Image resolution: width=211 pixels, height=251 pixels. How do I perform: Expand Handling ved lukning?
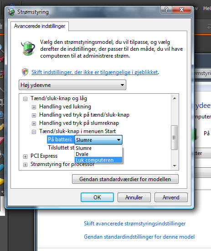point(34,107)
